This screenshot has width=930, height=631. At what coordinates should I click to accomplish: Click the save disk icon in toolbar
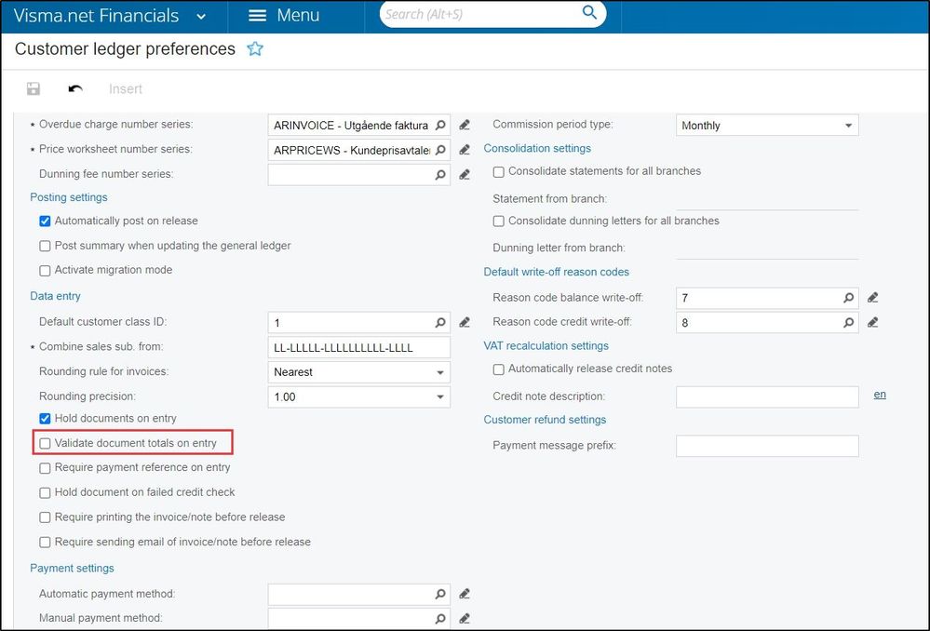click(34, 89)
